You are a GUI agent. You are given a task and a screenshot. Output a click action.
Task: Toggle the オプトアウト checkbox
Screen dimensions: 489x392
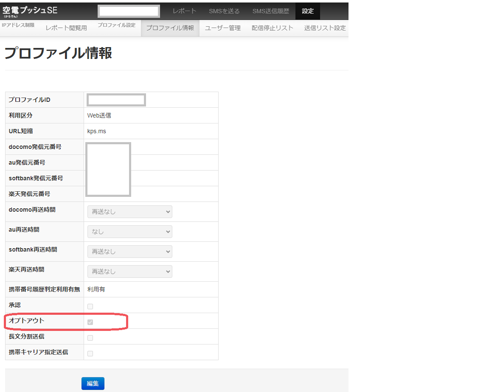pyautogui.click(x=90, y=322)
